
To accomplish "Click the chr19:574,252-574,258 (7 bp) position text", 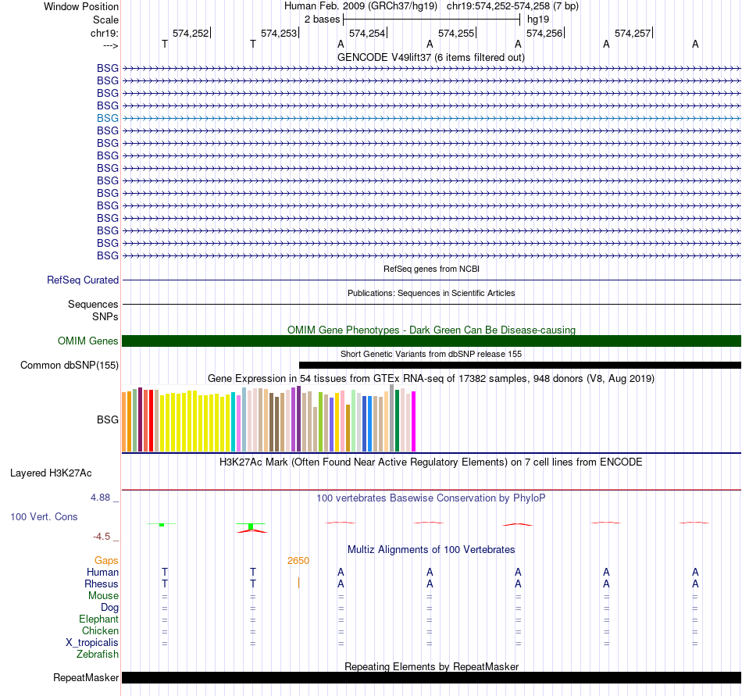I will point(512,6).
